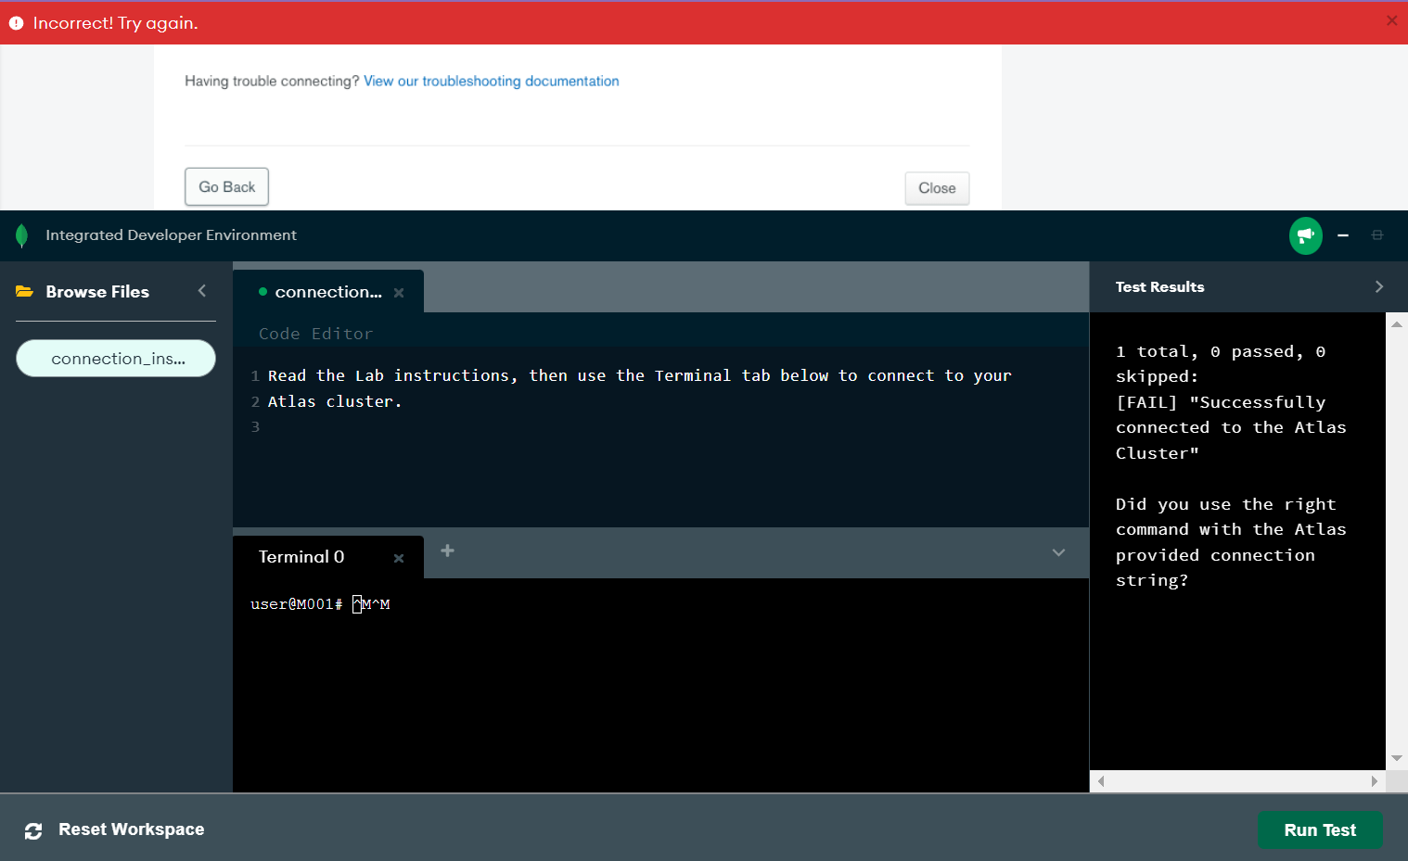
Task: Click the Browse Files folder icon
Action: click(25, 292)
